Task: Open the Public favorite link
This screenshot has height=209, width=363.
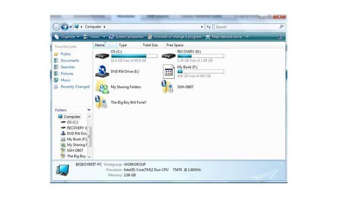Action: (66, 54)
